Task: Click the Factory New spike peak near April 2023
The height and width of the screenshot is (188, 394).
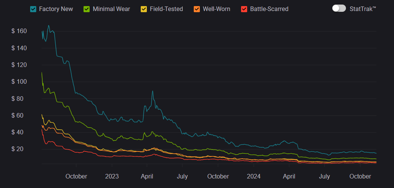Action: click(153, 91)
